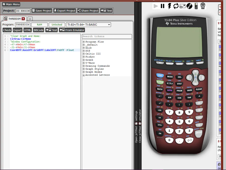
Task: Toggle the Unlocked program state
Action: tap(57, 25)
